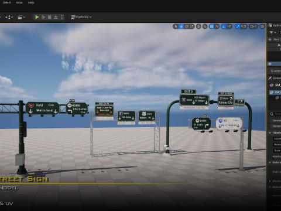Open the Cinematics clapperboard dropdown
The height and width of the screenshot is (211, 281).
pyautogui.click(x=21, y=17)
